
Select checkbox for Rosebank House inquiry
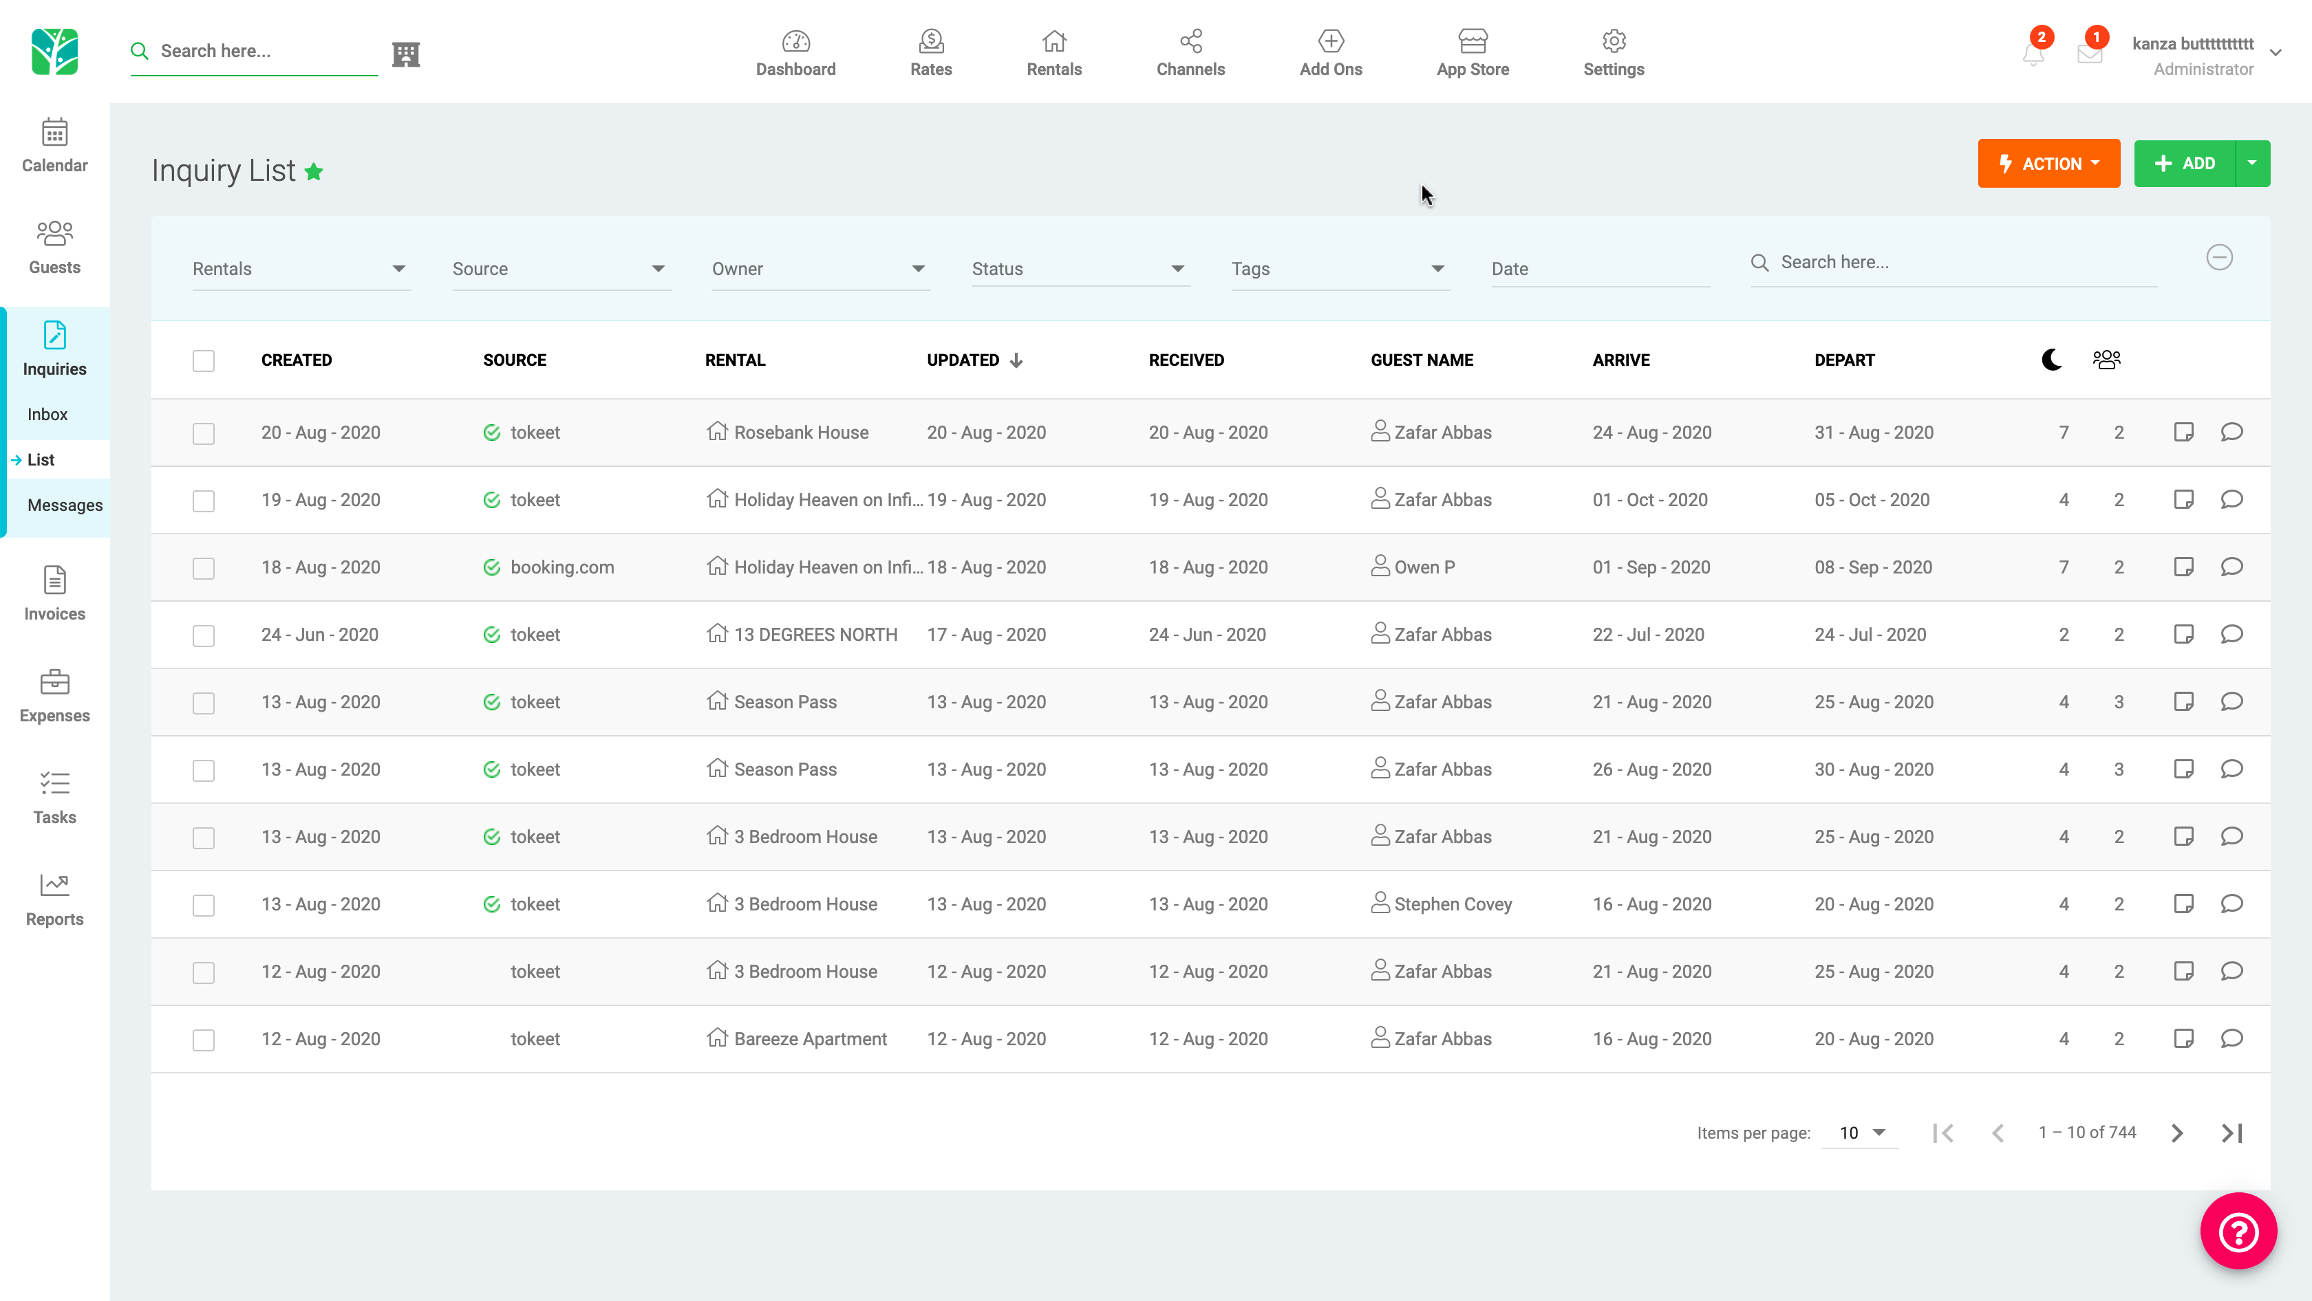(204, 433)
